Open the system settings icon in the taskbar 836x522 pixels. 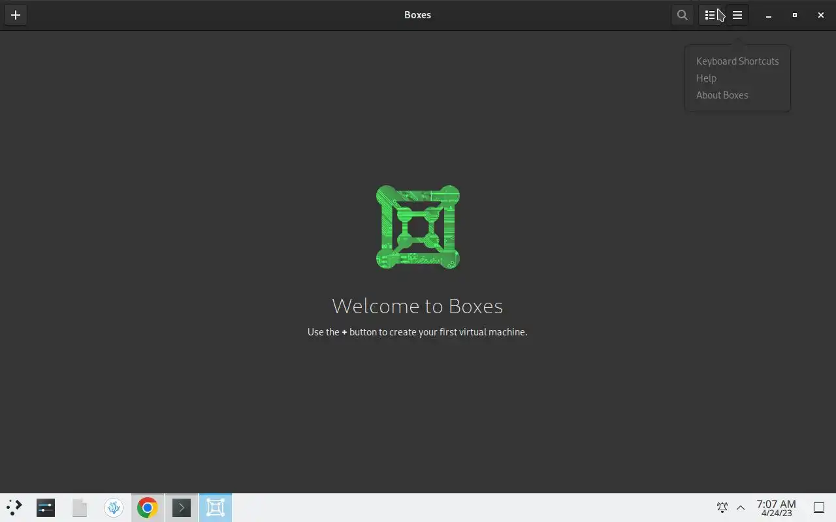46,507
